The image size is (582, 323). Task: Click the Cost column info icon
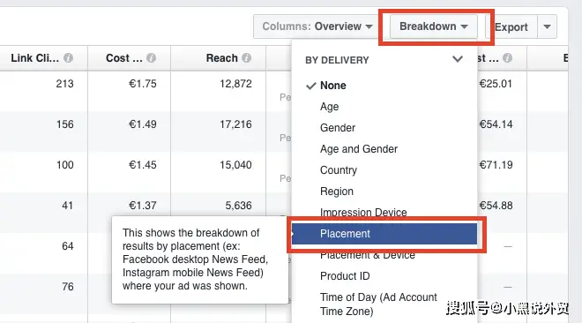pos(151,58)
